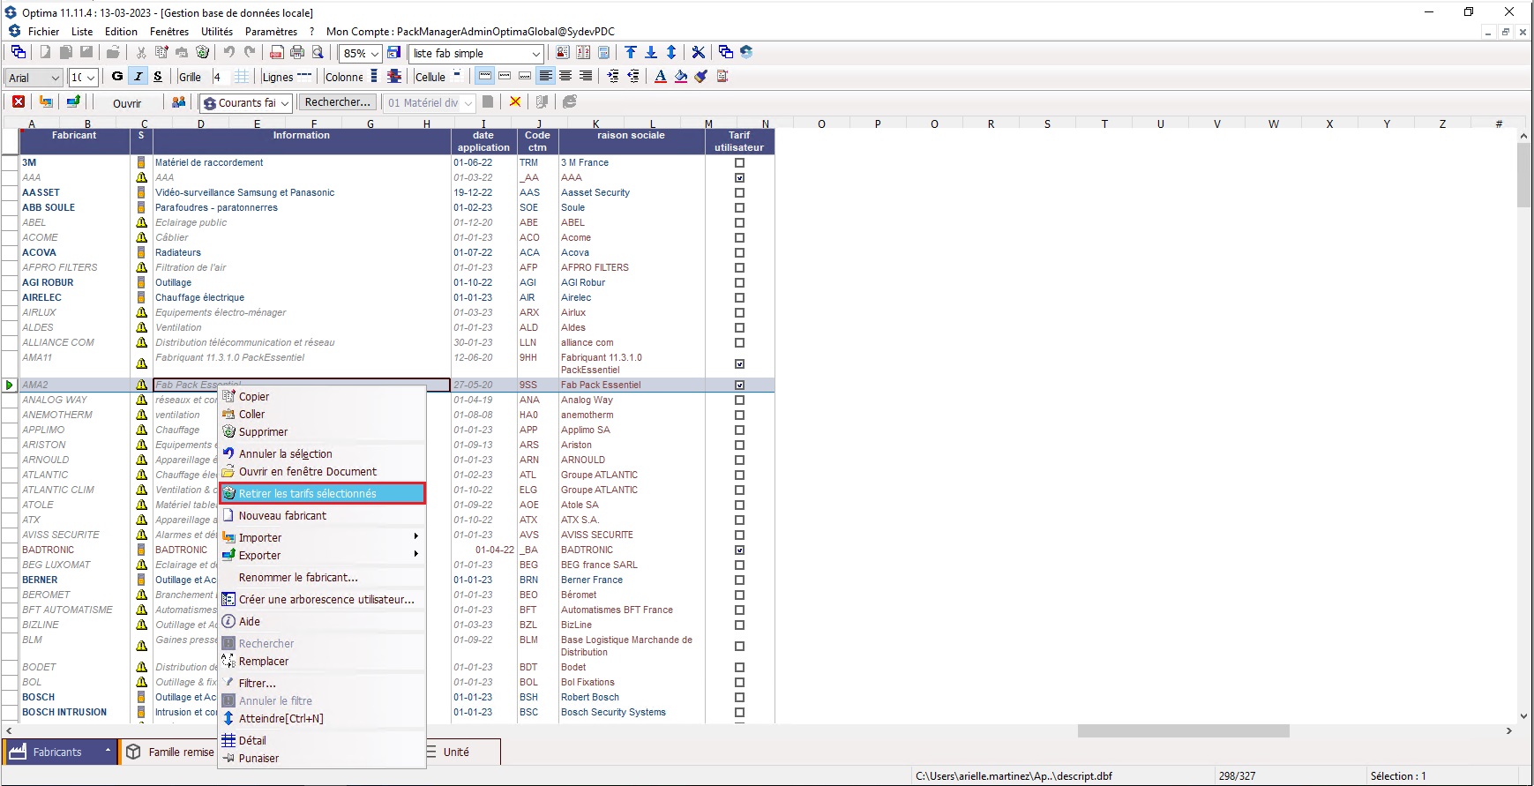Click the orange X delete filter icon
The image size is (1534, 786).
[x=515, y=102]
